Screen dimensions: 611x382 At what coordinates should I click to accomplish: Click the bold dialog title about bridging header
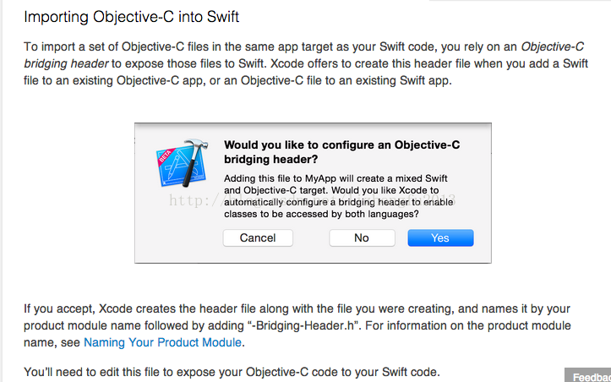[x=341, y=152]
